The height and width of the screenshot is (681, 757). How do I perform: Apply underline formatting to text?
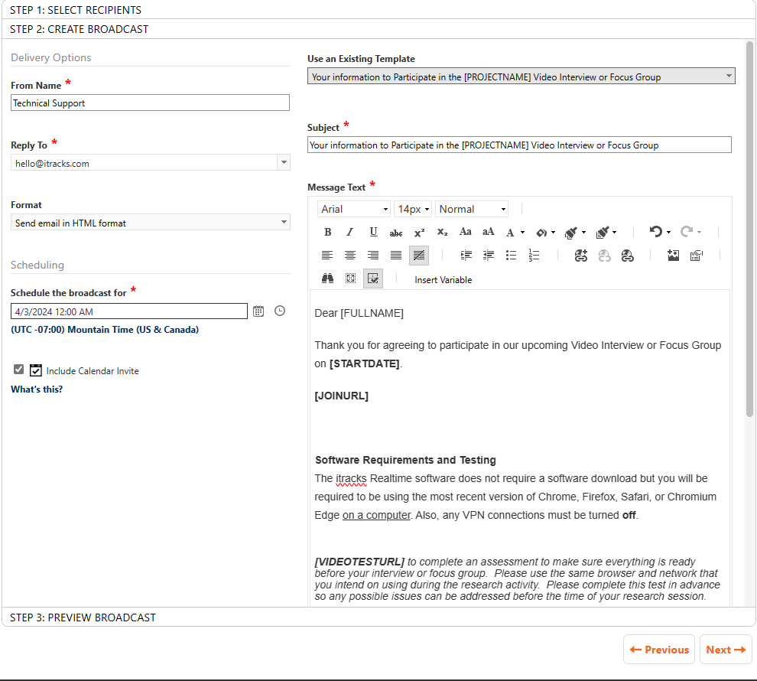[x=373, y=233]
